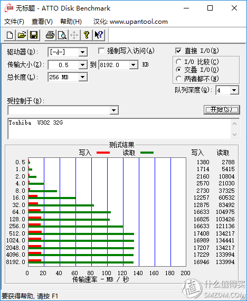Click the Print toolbar icon
This screenshot has height=301, width=247.
coord(50,35)
